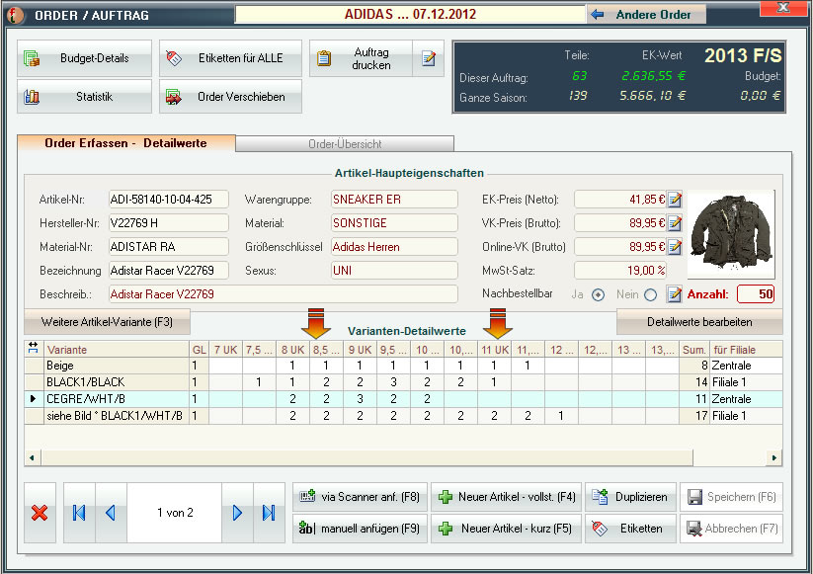The image size is (813, 574).
Task: Select Order Erfassen - Detailwerte tab
Action: 126,143
